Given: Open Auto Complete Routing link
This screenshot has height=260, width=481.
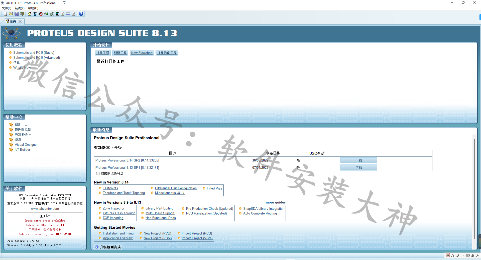Looking at the screenshot, I should click(x=260, y=213).
